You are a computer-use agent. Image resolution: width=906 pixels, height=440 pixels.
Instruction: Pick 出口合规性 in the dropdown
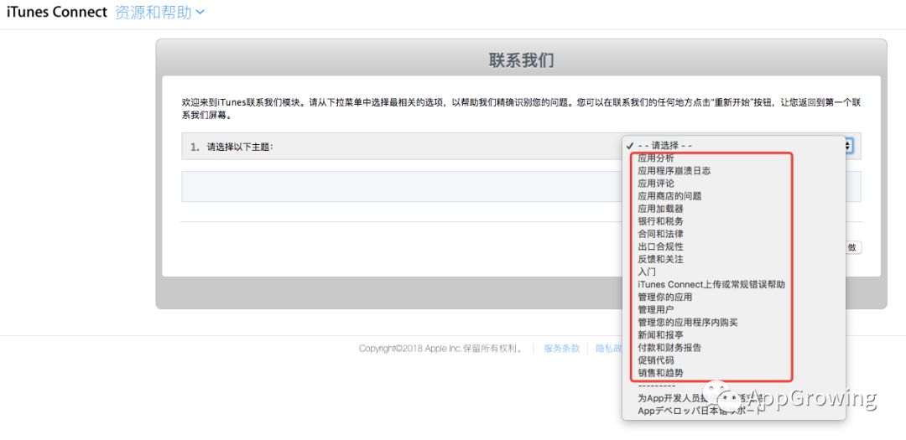pos(734,246)
